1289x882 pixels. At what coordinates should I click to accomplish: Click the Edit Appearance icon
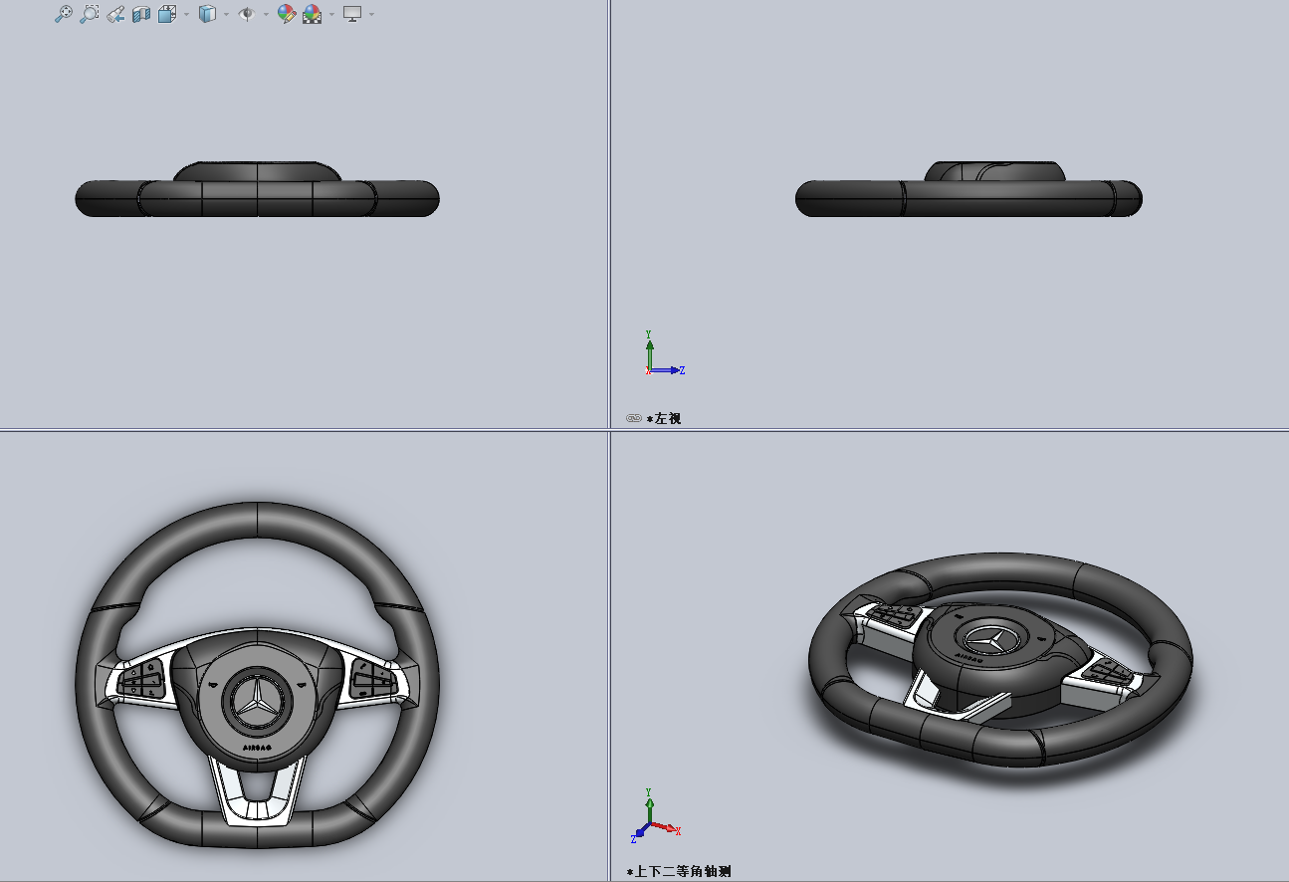coord(287,14)
